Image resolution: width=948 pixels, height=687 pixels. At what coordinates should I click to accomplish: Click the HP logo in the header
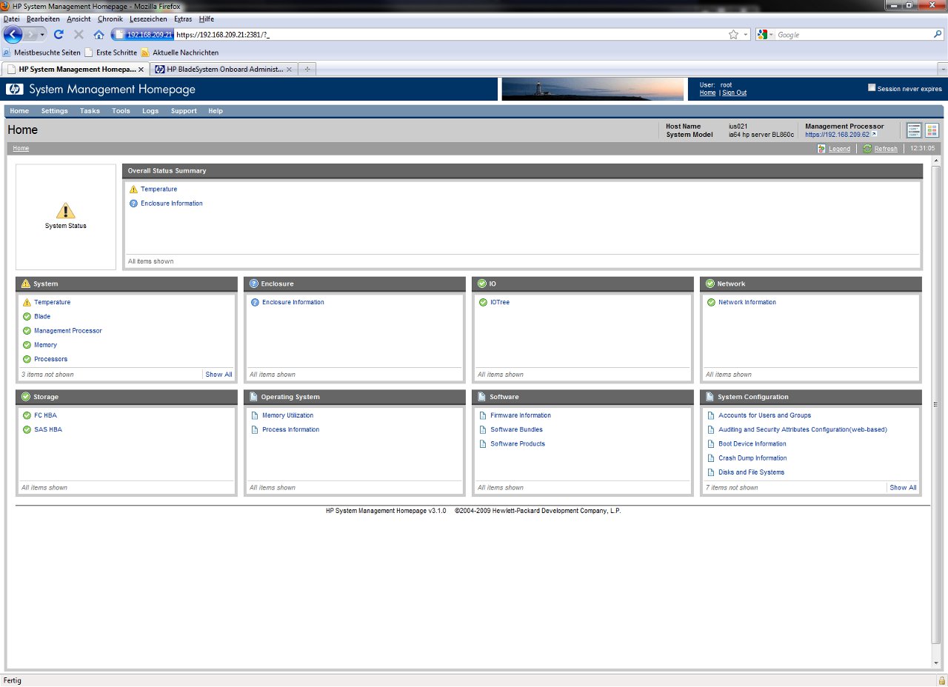click(x=15, y=90)
